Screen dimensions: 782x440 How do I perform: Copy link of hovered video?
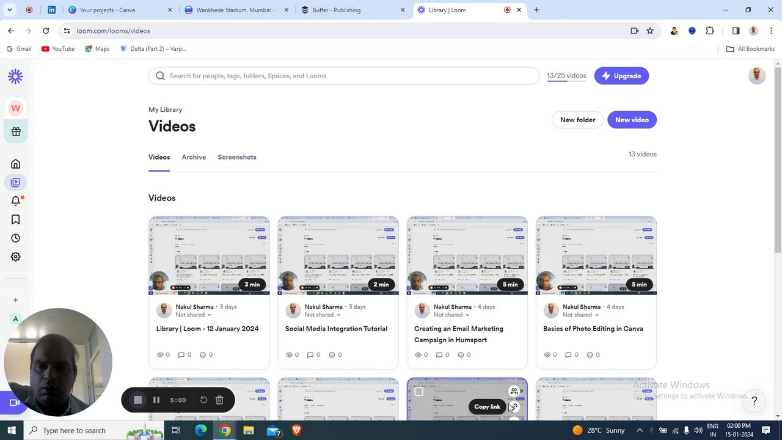tap(514, 407)
